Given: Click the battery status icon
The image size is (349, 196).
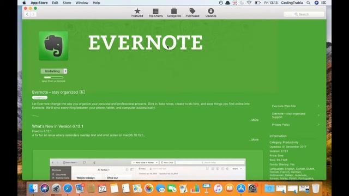Looking at the screenshot, I should 257,3.
